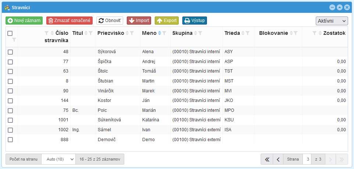Open filter for Meno column
This screenshot has width=354, height=169.
[x=164, y=33]
